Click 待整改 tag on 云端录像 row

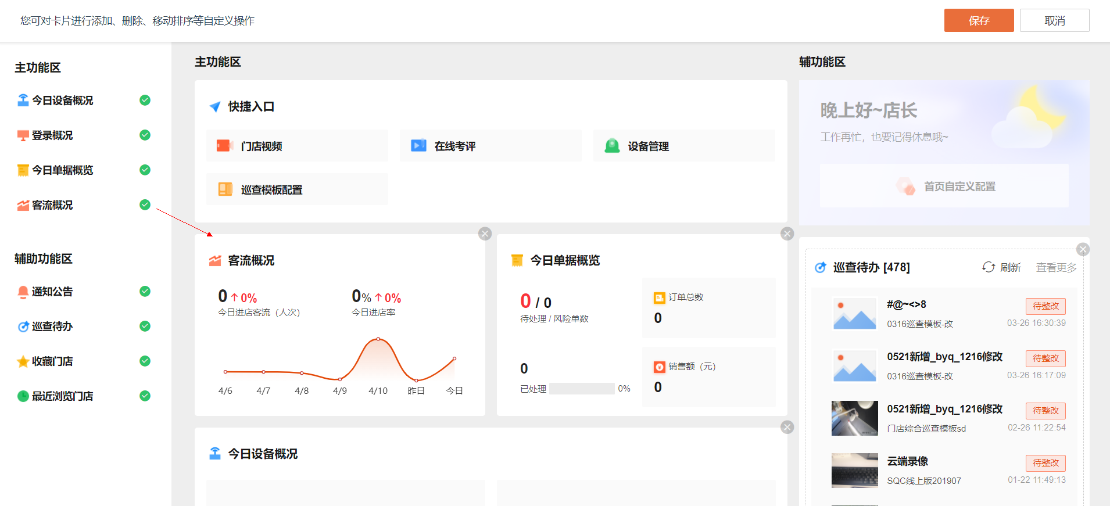(x=1045, y=463)
